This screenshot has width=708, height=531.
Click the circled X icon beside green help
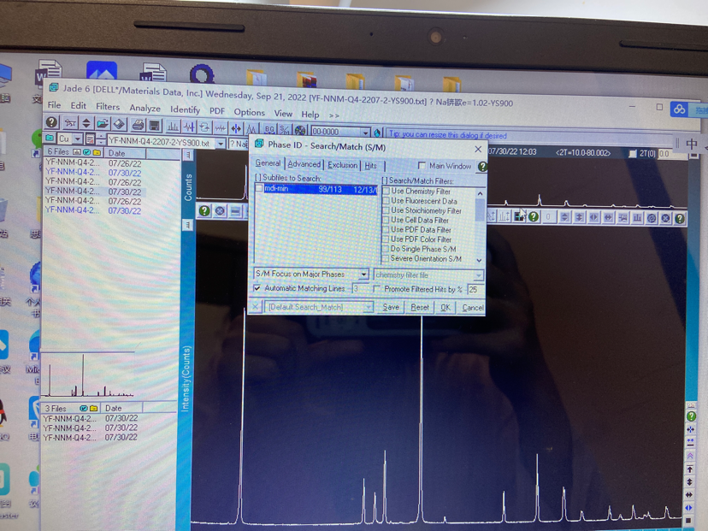pos(220,211)
